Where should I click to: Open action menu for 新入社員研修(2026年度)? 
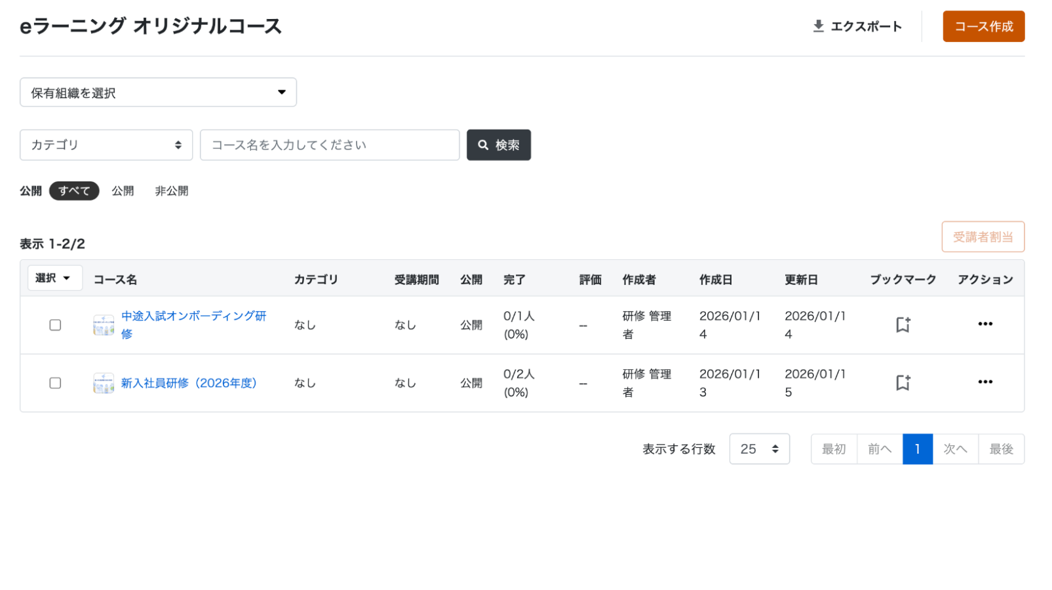(x=984, y=382)
